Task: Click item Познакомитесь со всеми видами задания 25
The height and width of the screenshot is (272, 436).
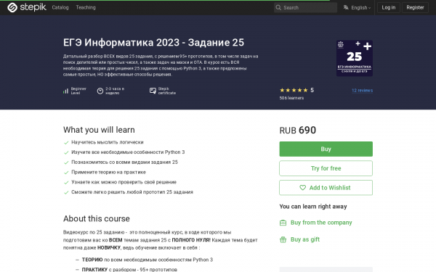Action: coord(124,162)
